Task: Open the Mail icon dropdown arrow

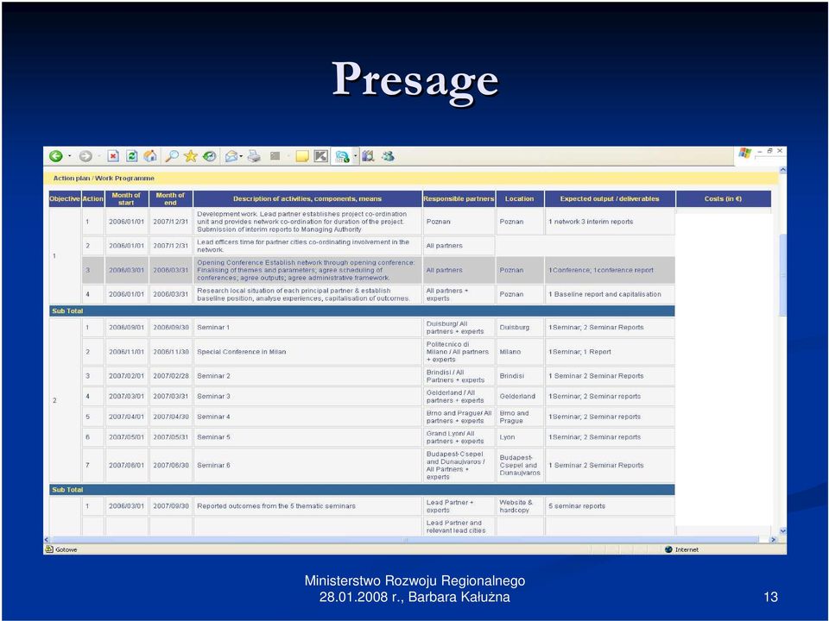Action: tap(241, 156)
